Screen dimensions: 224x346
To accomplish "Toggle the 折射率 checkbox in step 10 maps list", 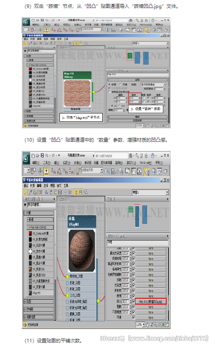I will (x=134, y=291).
